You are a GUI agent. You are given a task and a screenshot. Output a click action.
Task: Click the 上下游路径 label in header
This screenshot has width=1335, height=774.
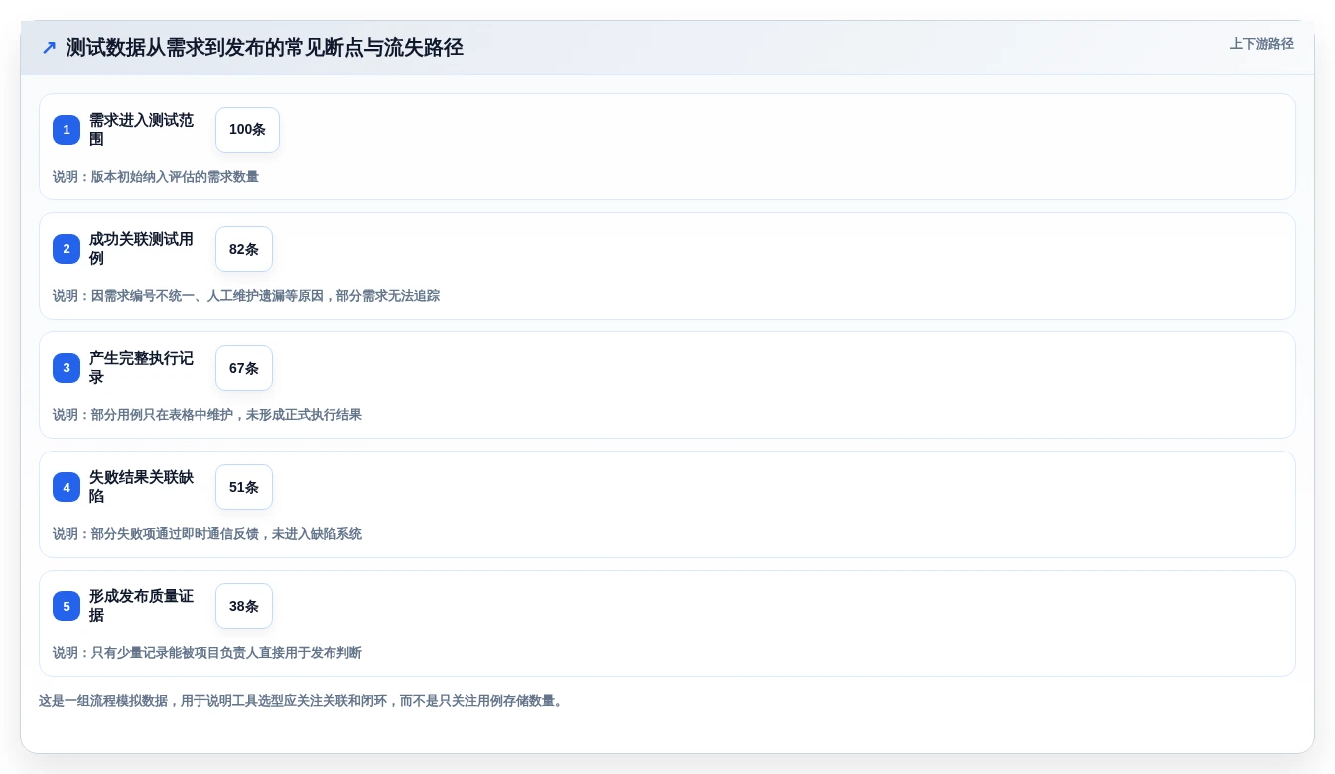click(1262, 44)
